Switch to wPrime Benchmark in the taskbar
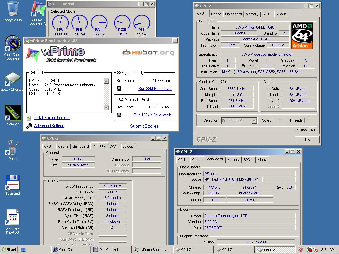 point(153,250)
